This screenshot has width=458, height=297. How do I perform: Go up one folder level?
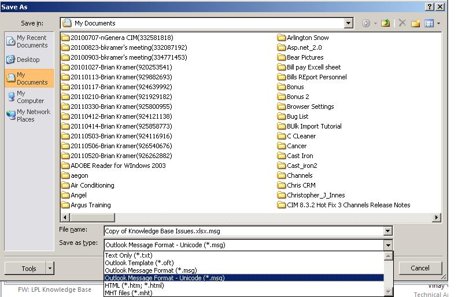click(385, 23)
